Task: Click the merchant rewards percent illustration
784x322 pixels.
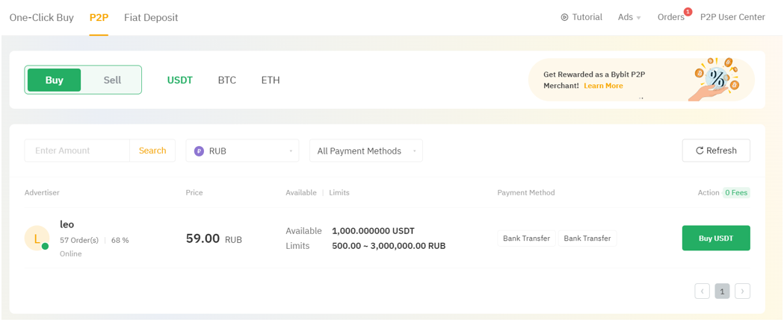Action: 716,78
